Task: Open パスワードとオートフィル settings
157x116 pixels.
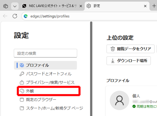Action: (x=46, y=74)
